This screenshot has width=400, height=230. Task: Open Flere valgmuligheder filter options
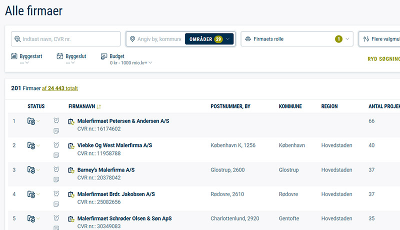(x=381, y=39)
